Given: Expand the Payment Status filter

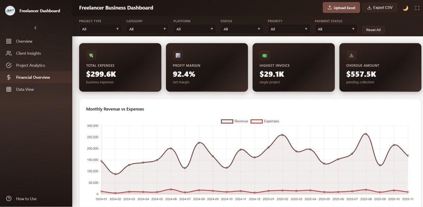Looking at the screenshot, I should pyautogui.click(x=336, y=29).
